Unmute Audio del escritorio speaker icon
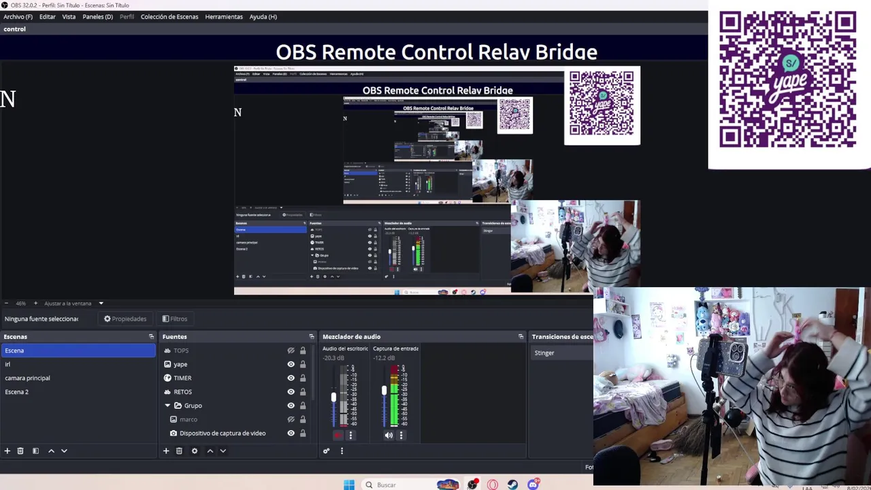 coord(338,436)
